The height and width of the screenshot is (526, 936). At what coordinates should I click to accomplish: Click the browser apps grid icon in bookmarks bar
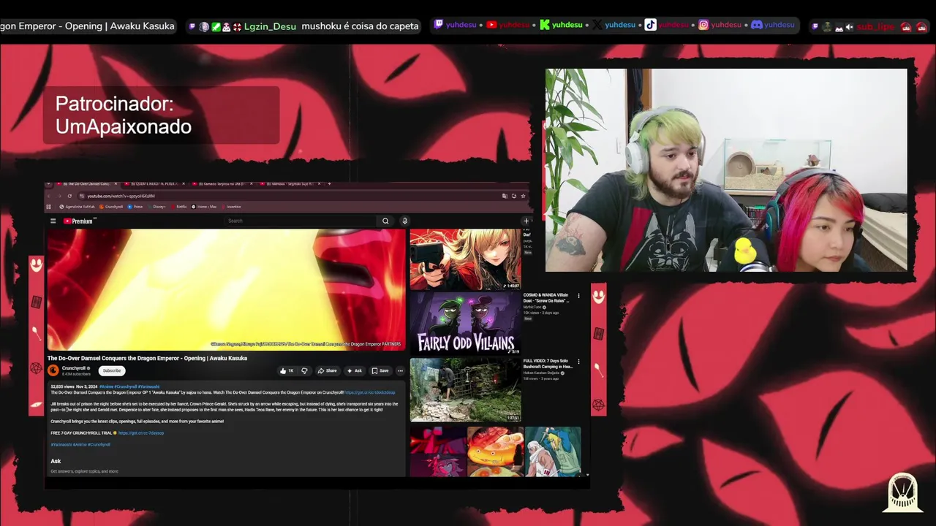point(48,207)
